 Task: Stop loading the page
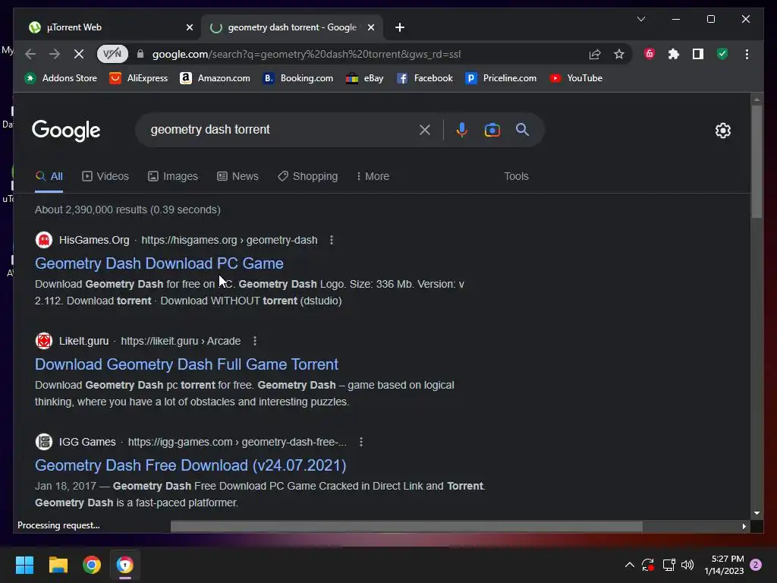(x=79, y=54)
